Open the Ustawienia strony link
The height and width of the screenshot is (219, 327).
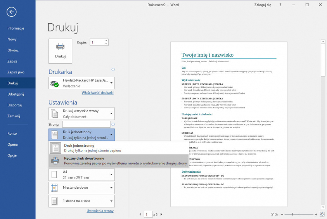100,211
